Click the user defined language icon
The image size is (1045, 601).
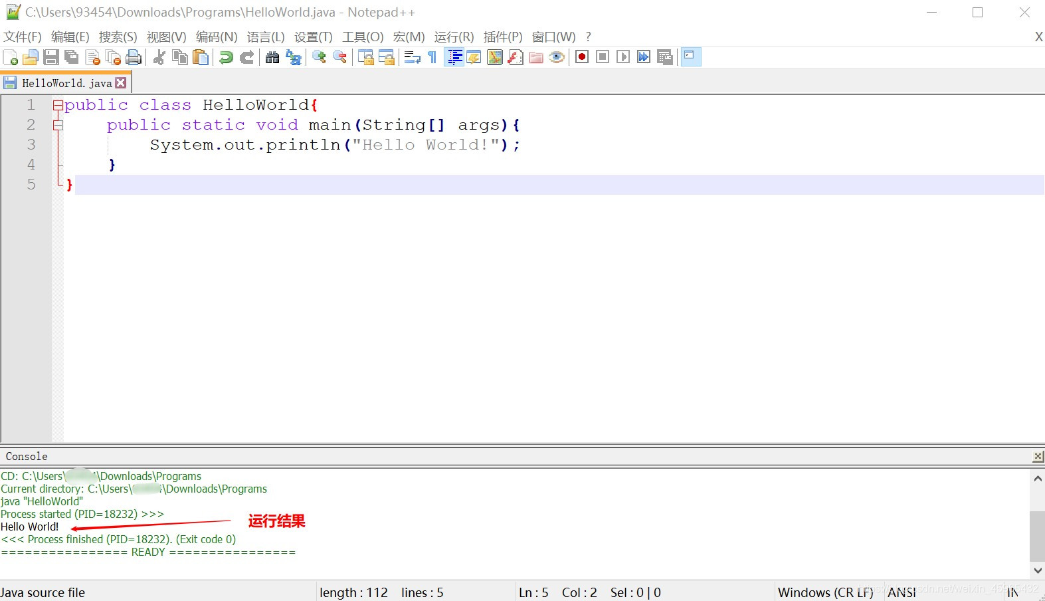click(474, 57)
